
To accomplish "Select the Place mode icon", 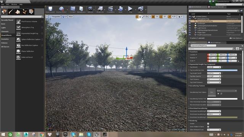I will pyautogui.click(x=4, y=12).
